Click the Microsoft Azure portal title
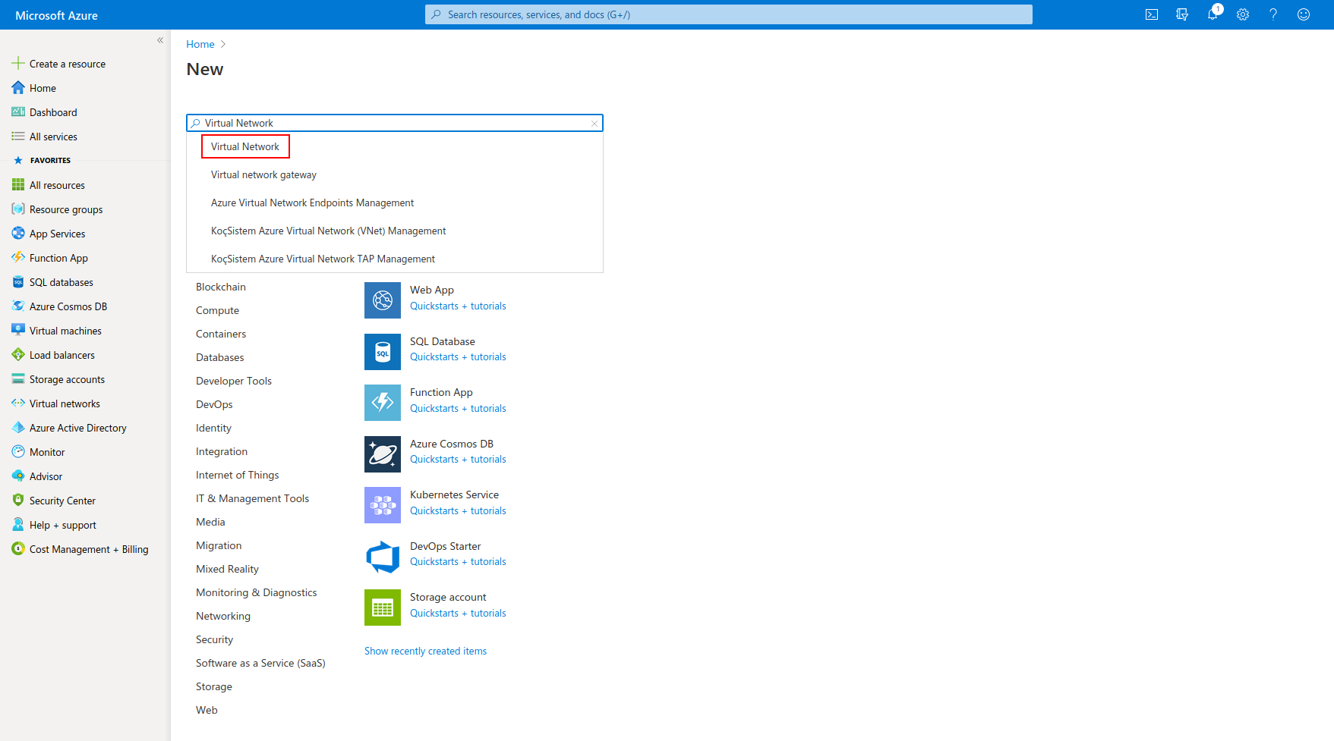This screenshot has width=1334, height=741. tap(56, 15)
